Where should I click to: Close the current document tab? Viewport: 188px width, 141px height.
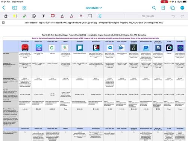tap(3, 23)
